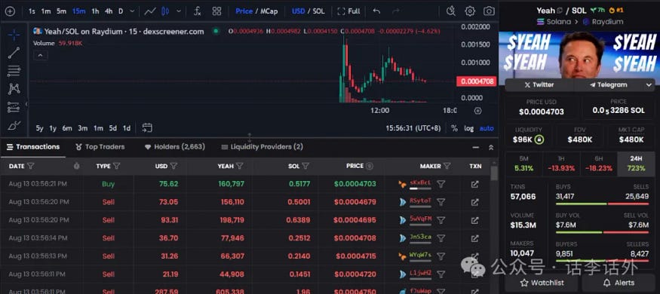Open the go-to-date calendar icon
The width and height of the screenshot is (660, 294).
pyautogui.click(x=147, y=128)
